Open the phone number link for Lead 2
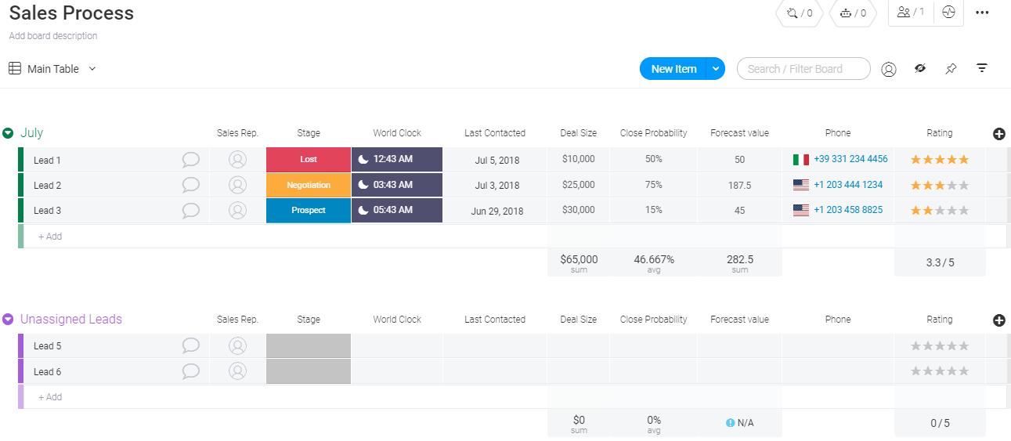The image size is (1011, 441). (x=848, y=185)
